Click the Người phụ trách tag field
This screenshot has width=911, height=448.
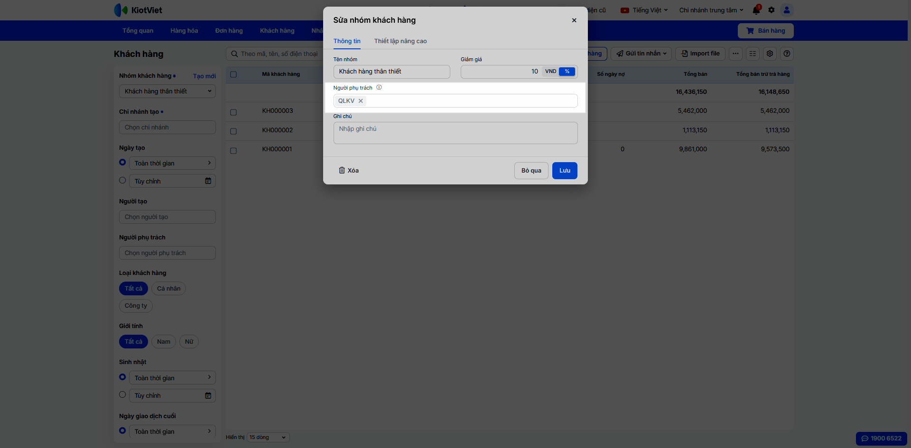coord(455,101)
